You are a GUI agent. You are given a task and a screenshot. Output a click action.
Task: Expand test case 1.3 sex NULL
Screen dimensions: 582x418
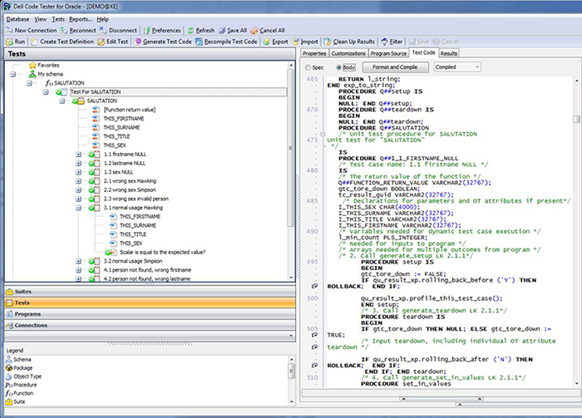(x=78, y=172)
